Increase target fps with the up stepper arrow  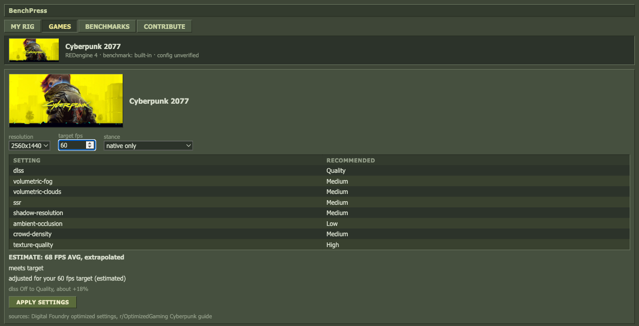90,143
